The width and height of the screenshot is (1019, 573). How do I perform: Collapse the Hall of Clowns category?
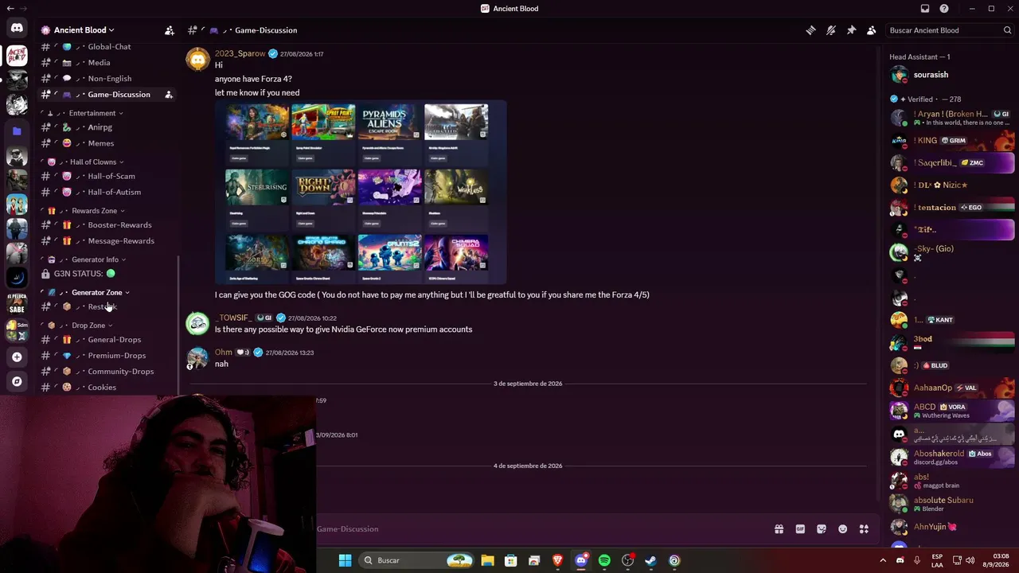[97, 162]
